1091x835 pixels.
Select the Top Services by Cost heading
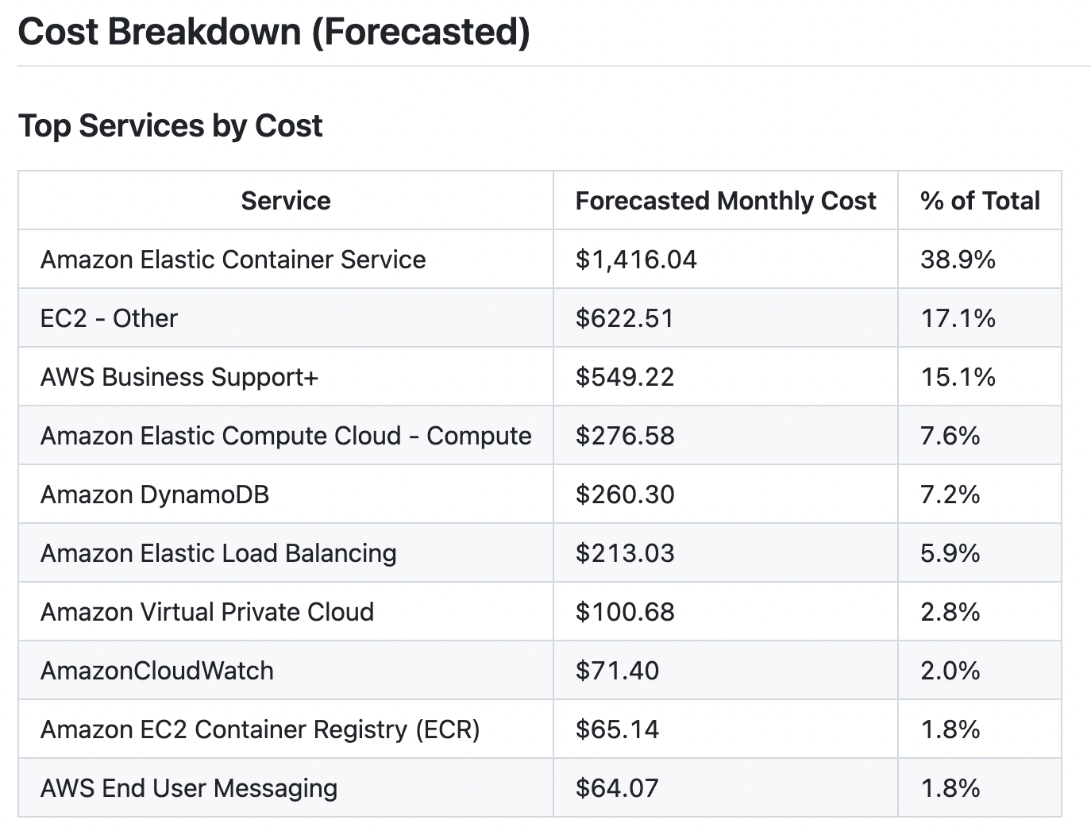tap(172, 125)
